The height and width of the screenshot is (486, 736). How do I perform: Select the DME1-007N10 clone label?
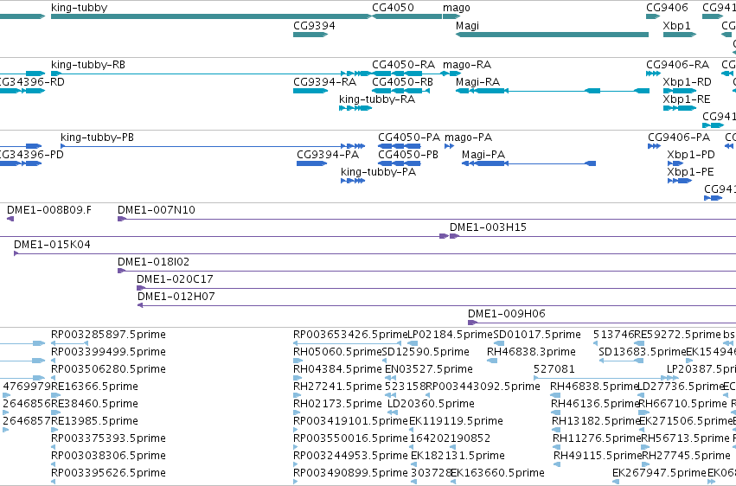157,209
